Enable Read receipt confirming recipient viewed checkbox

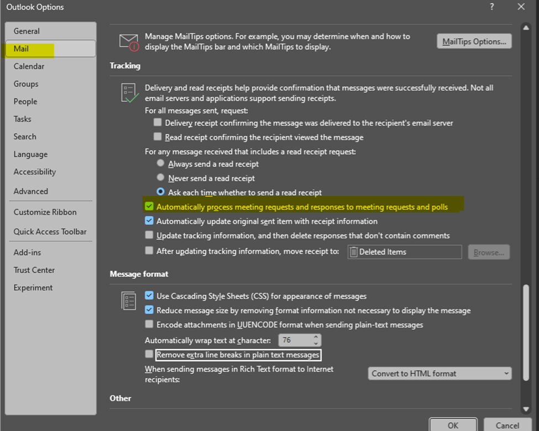pyautogui.click(x=158, y=137)
